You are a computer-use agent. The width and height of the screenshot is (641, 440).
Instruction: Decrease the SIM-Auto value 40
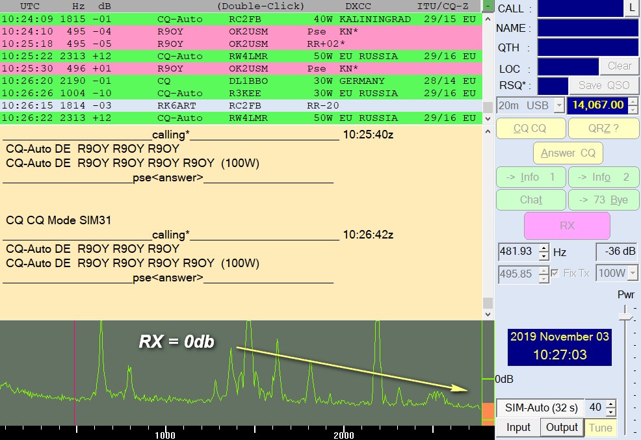610,412
